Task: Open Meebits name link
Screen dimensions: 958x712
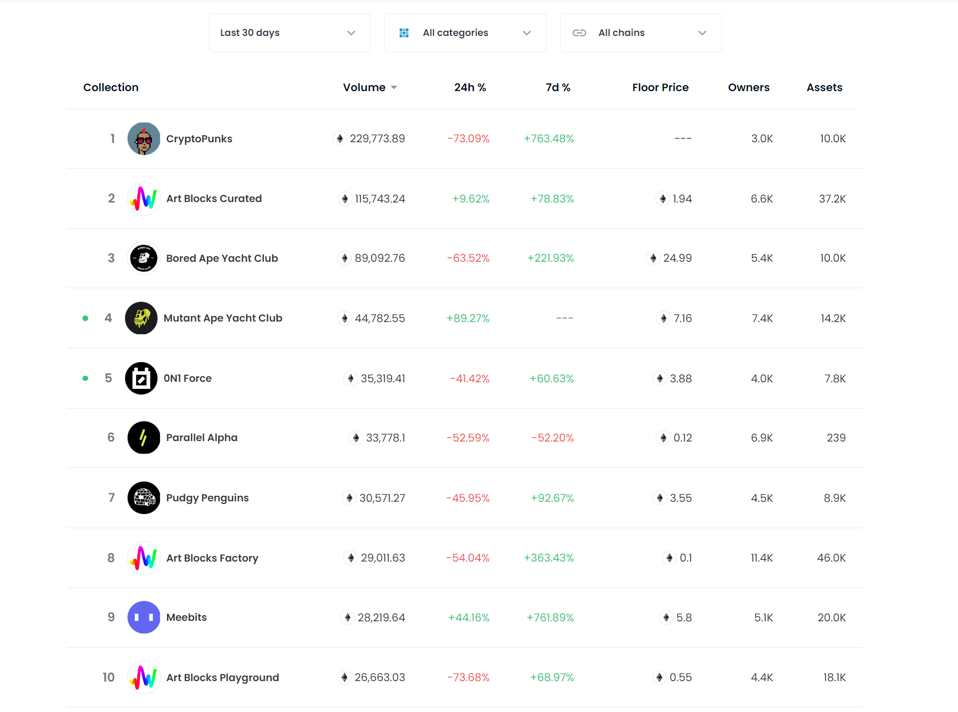Action: (186, 617)
